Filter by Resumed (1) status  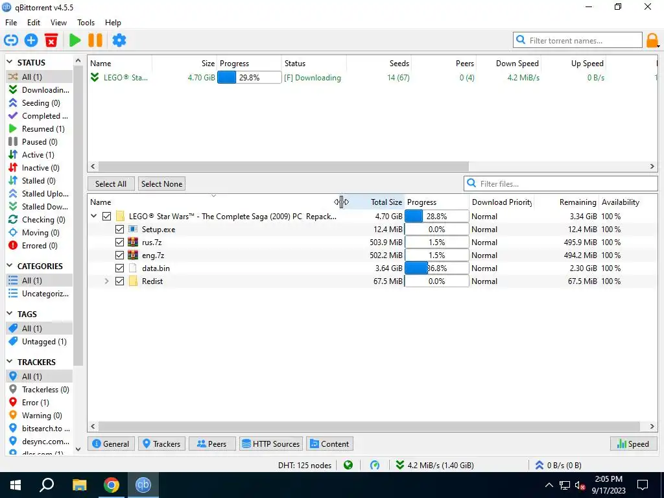point(39,129)
